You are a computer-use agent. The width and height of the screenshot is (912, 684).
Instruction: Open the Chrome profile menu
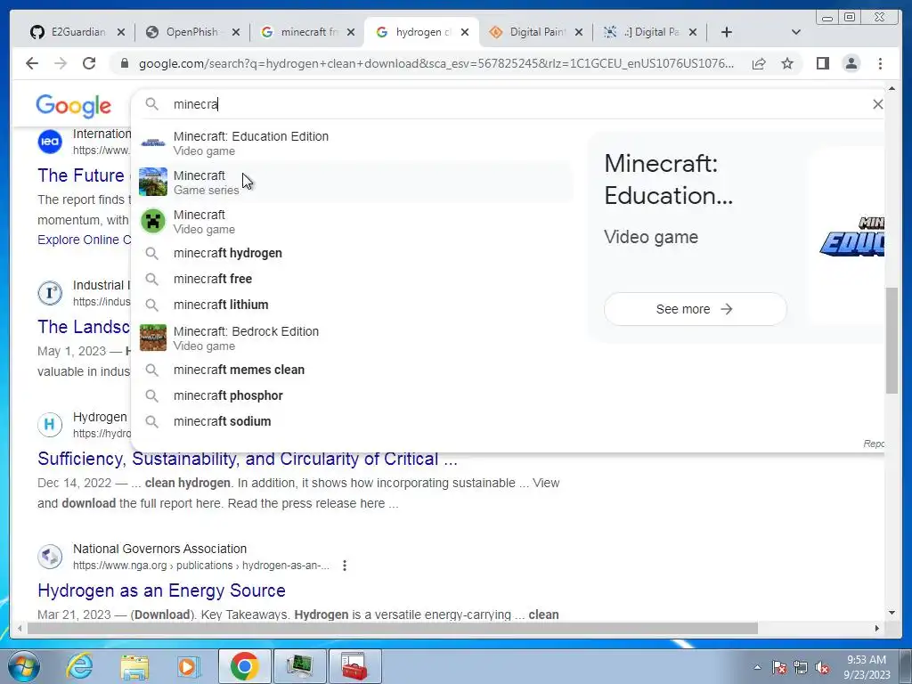tap(851, 63)
